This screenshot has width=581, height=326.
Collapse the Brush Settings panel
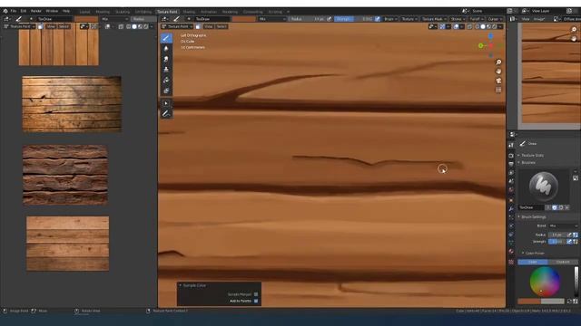click(533, 217)
